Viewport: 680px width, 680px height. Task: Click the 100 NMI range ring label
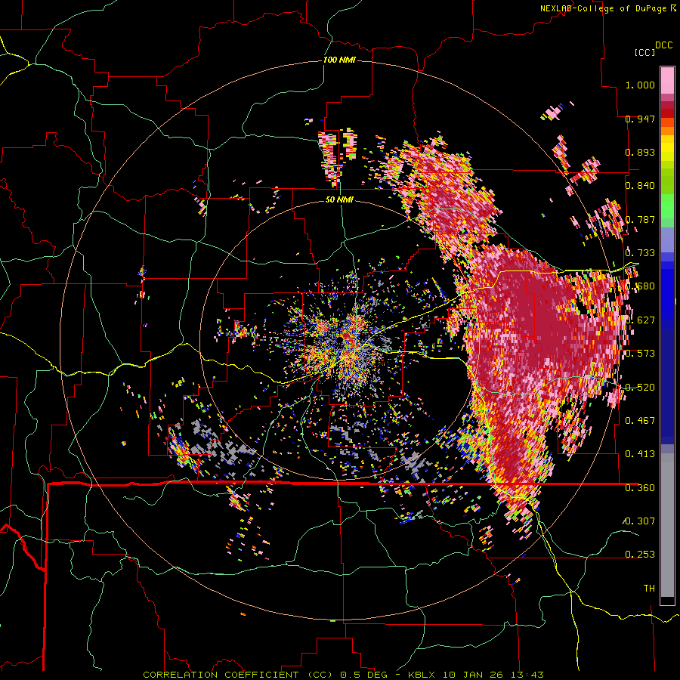click(339, 60)
